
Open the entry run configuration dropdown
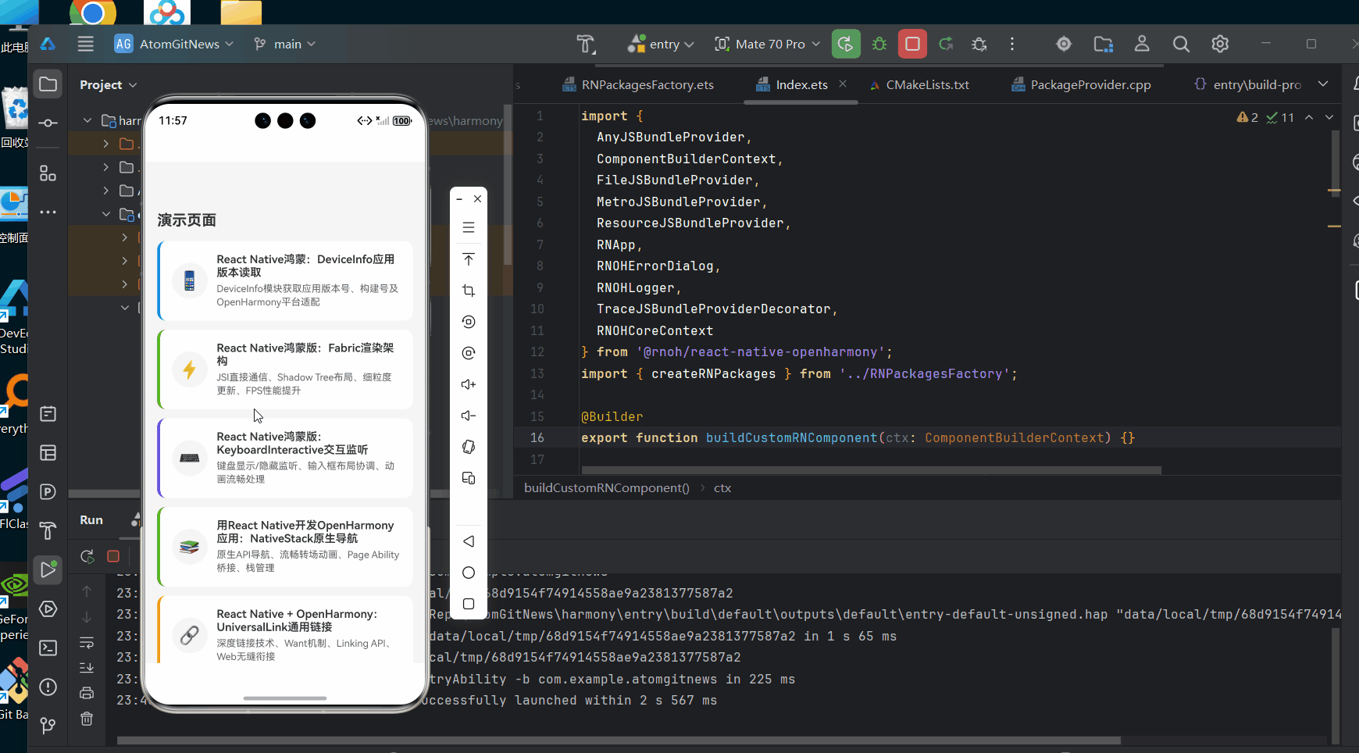click(x=661, y=45)
